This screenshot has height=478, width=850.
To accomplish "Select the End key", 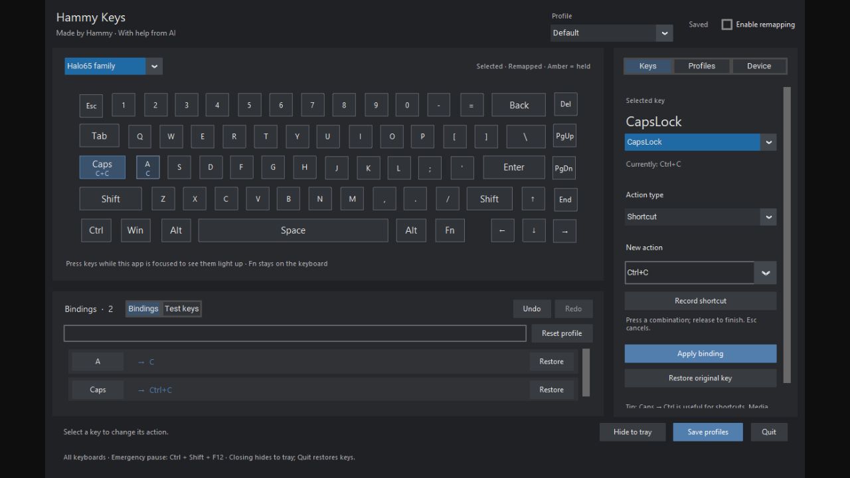I will coord(566,199).
